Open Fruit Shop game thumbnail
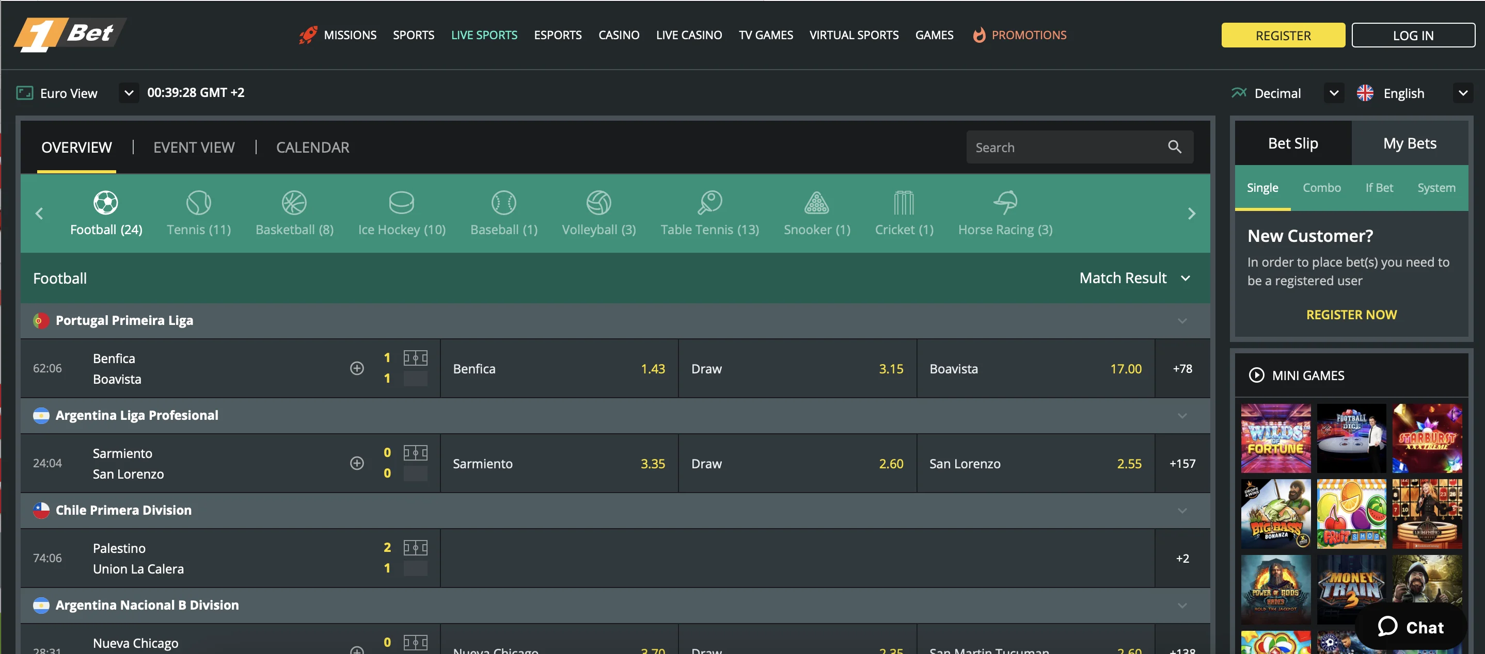Viewport: 1485px width, 654px height. (x=1351, y=514)
